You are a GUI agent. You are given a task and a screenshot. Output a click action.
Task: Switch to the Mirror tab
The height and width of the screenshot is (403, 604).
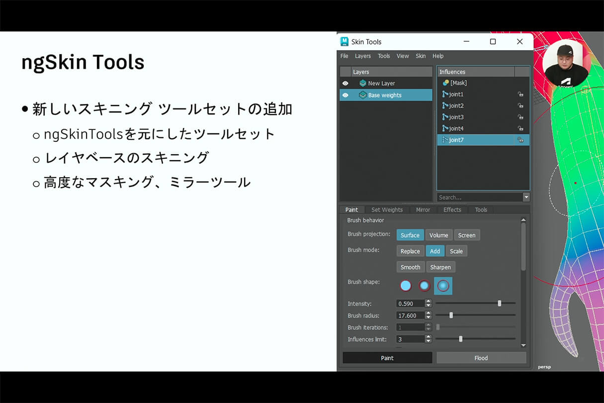423,210
